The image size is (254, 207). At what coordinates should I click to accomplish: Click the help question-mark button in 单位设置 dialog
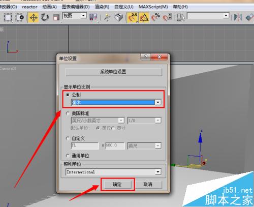tap(145, 57)
